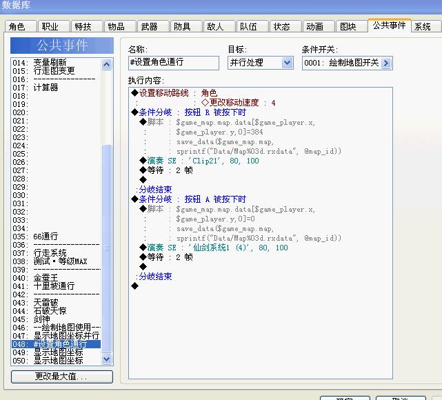The width and height of the screenshot is (442, 400).
Task: Select event 037: 行走系统
Action: [x=56, y=253]
